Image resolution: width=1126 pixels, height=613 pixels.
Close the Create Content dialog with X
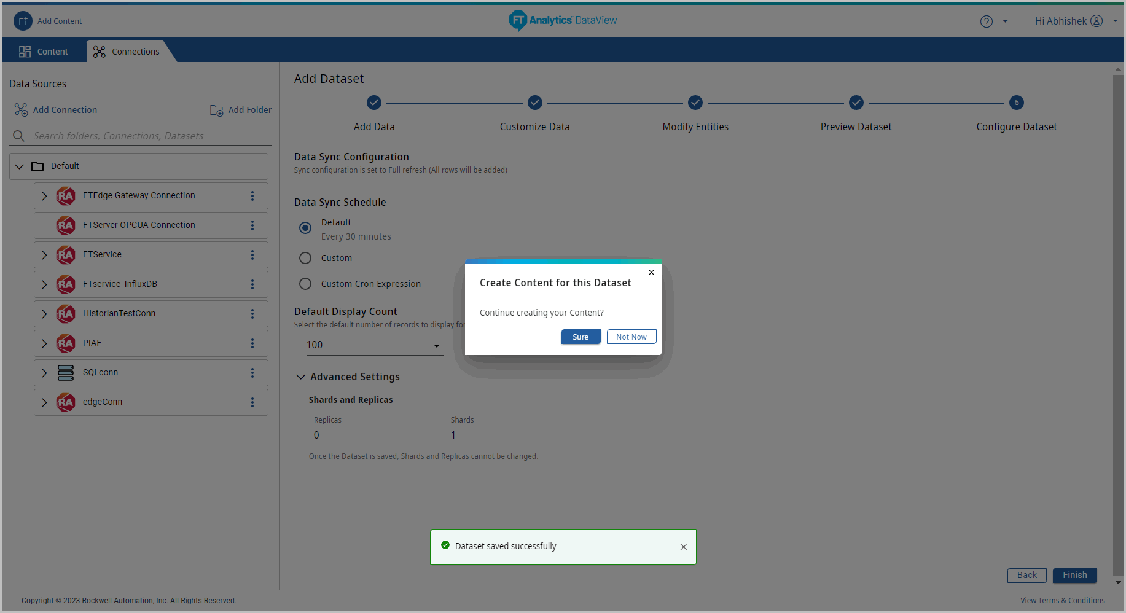pyautogui.click(x=651, y=273)
